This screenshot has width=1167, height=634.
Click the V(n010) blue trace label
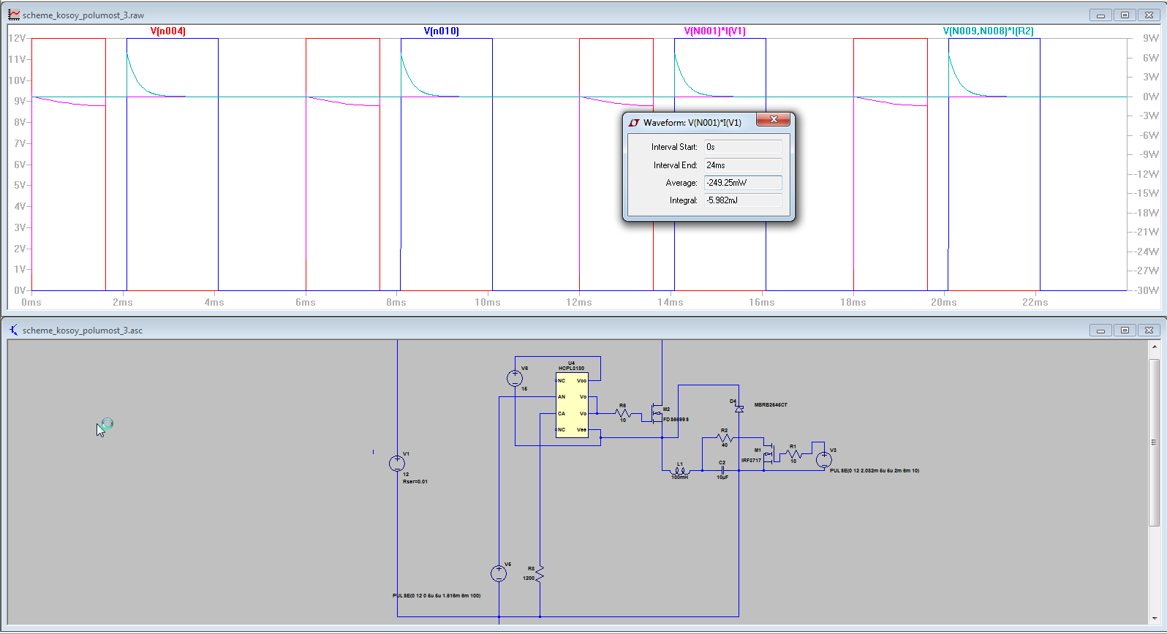click(442, 31)
